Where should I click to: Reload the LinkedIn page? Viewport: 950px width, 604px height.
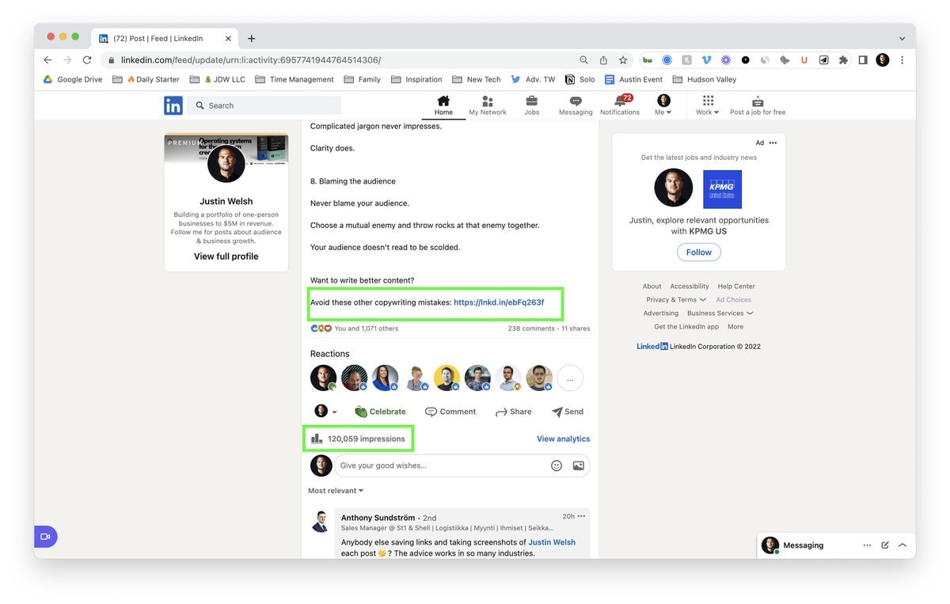[87, 60]
